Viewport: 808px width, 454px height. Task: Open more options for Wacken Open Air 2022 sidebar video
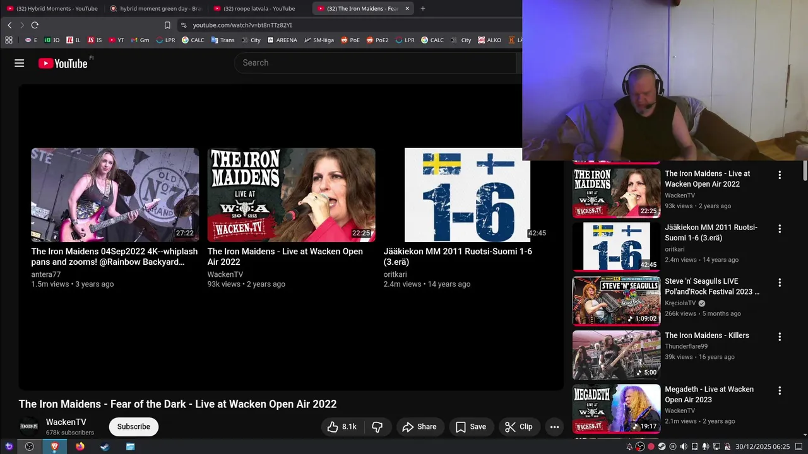780,175
